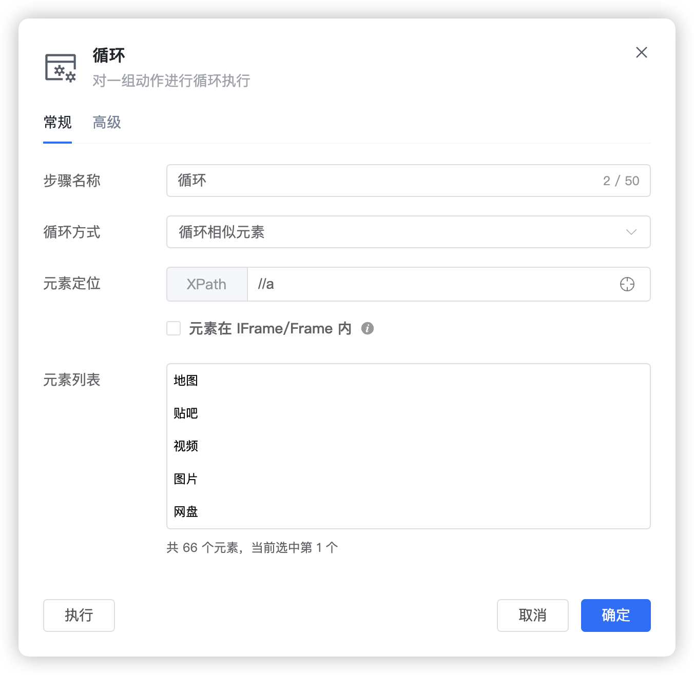694x675 pixels.
Task: Close the 循环 dialog
Action: (641, 52)
